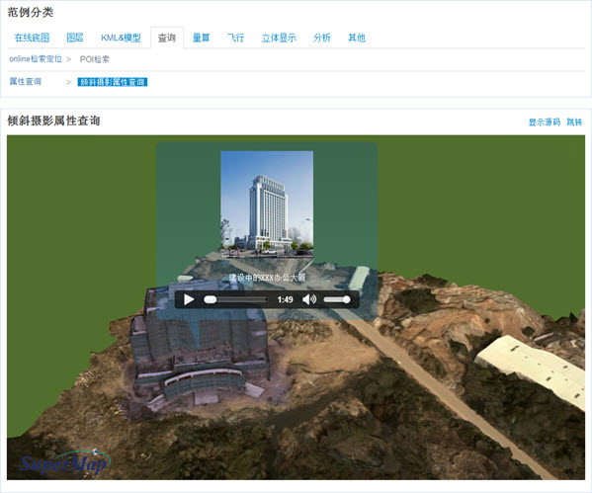Select the 其他 tab

pyautogui.click(x=357, y=38)
